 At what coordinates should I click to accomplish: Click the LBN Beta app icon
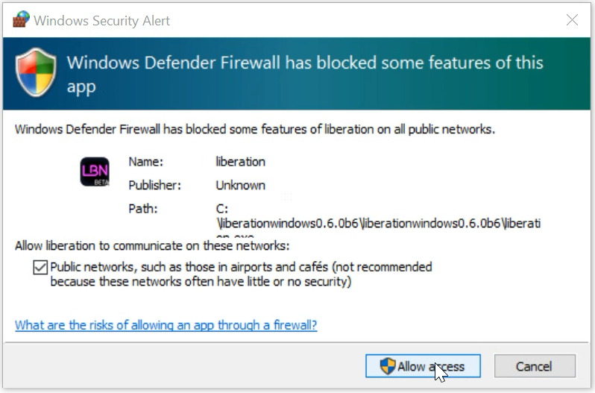(x=95, y=172)
